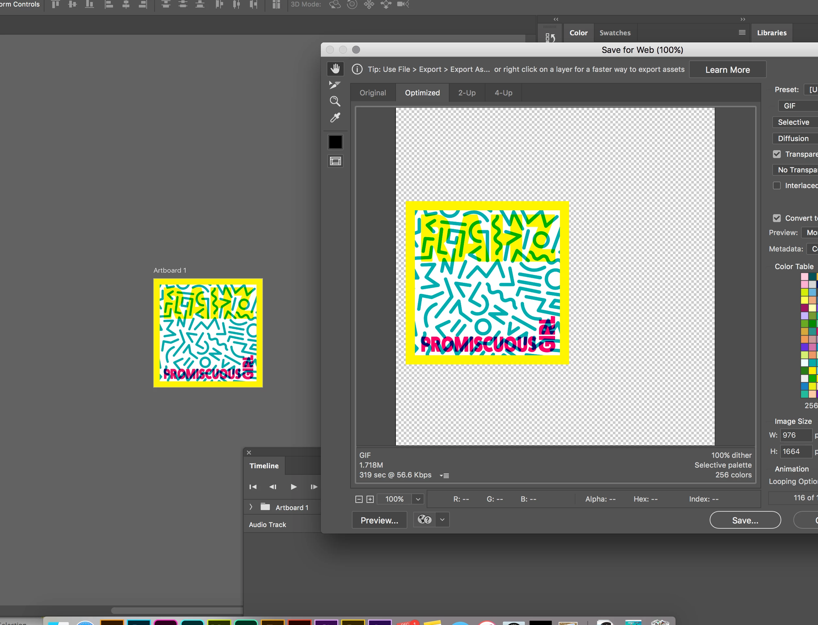Open the 100% zoom level dropdown
The width and height of the screenshot is (818, 625).
[418, 499]
